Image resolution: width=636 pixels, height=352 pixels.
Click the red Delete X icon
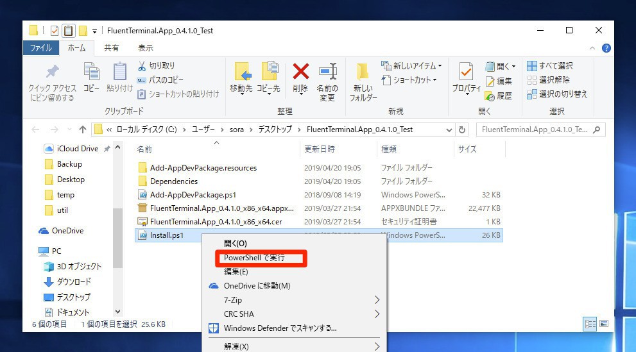(300, 71)
